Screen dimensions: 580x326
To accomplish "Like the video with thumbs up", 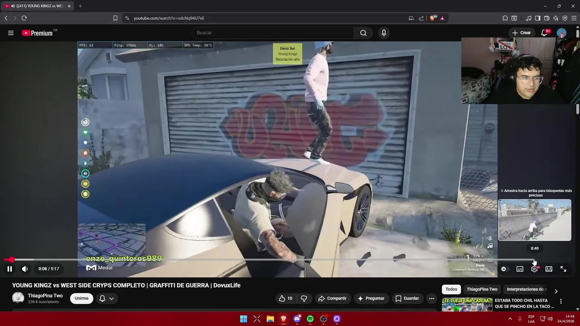I will [x=285, y=298].
